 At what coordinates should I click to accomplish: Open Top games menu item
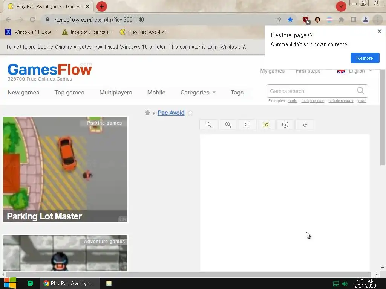click(69, 93)
